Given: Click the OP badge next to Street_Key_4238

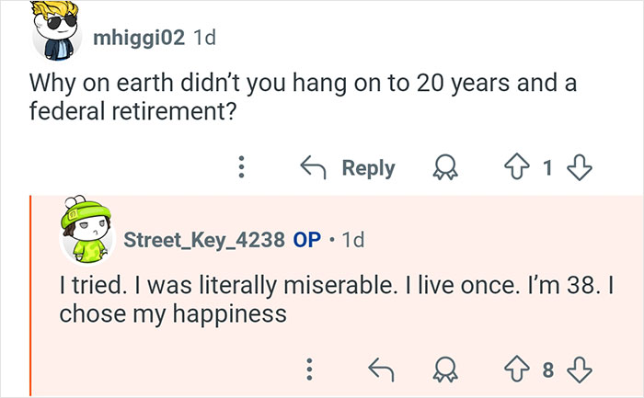Looking at the screenshot, I should (x=306, y=240).
